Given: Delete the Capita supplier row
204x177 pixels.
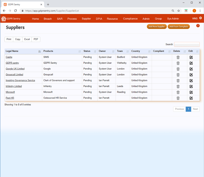Looking at the screenshot, I should tap(178, 57).
